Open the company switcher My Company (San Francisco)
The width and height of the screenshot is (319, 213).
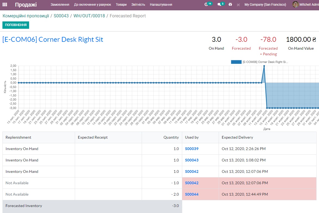265,5
